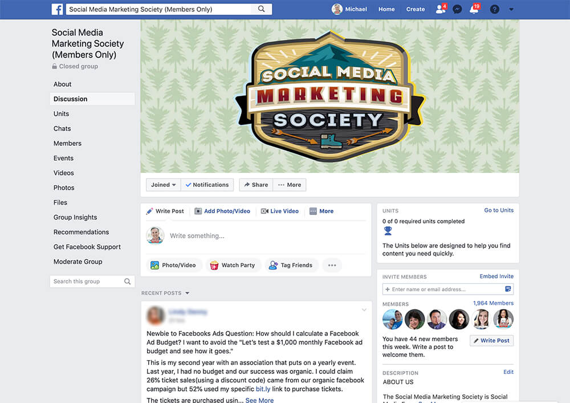This screenshot has height=403, width=570.
Task: Click the blurred post author avatar
Action: click(x=156, y=315)
